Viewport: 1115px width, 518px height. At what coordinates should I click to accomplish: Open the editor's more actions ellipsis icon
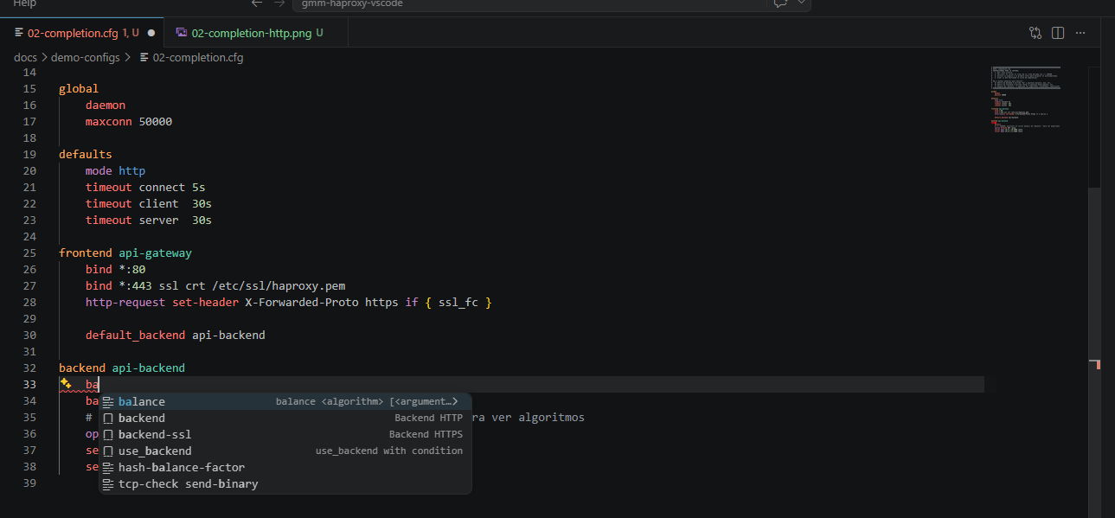pos(1080,33)
